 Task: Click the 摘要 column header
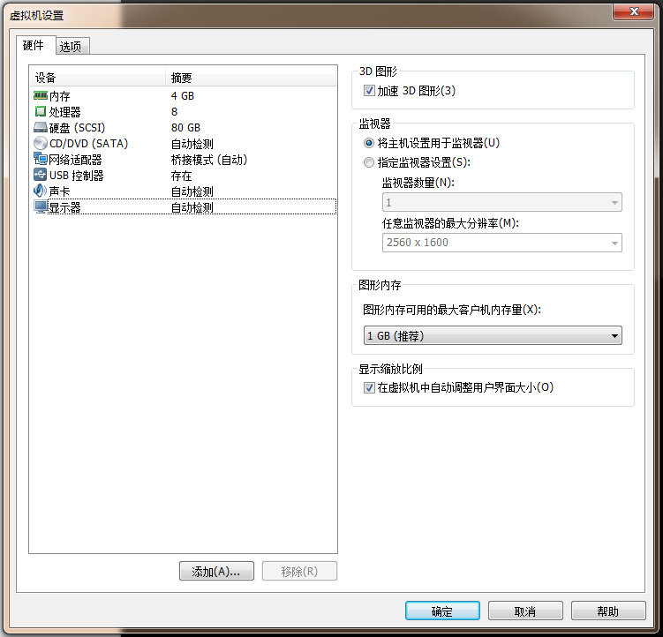(x=251, y=78)
